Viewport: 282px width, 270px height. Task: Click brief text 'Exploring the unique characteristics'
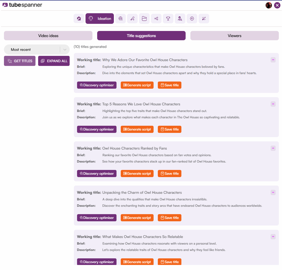click(x=164, y=67)
